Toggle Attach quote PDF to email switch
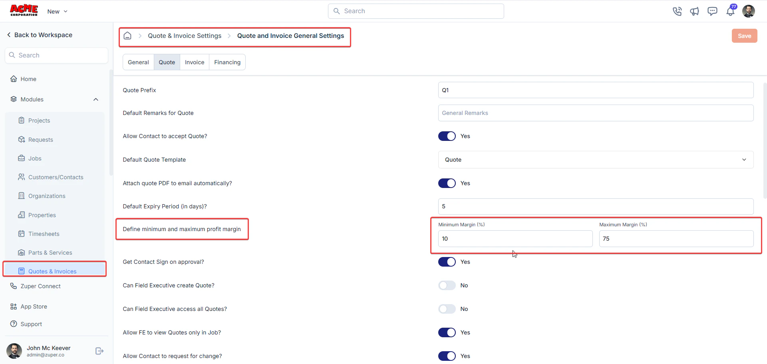This screenshot has height=364, width=767. tap(447, 183)
